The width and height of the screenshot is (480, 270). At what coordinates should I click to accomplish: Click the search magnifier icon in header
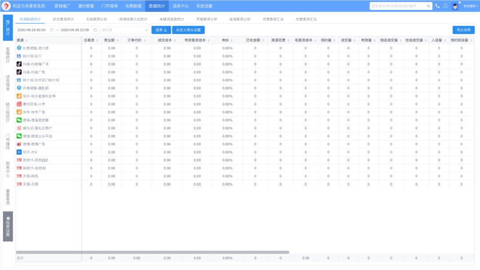428,6
